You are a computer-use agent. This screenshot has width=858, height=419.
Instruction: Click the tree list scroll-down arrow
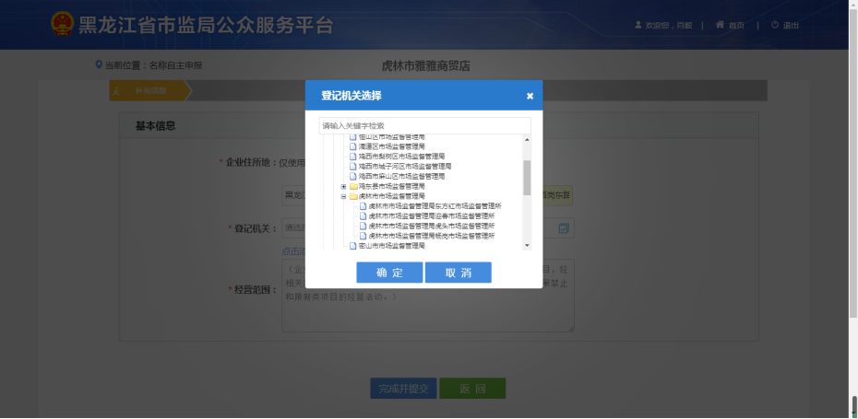pos(527,246)
